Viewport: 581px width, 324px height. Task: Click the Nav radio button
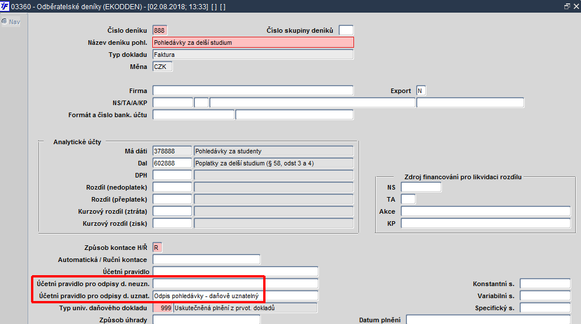tap(5, 21)
